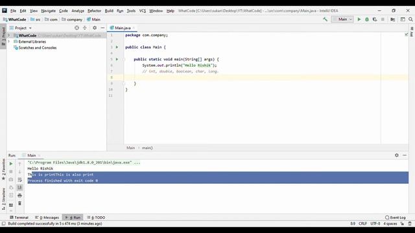This screenshot has height=233, width=415.
Task: Click the Build Project hammer icon
Action: click(325, 19)
